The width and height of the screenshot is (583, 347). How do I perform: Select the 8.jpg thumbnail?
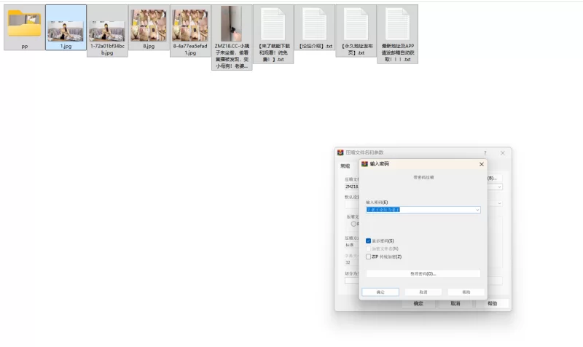tap(149, 26)
